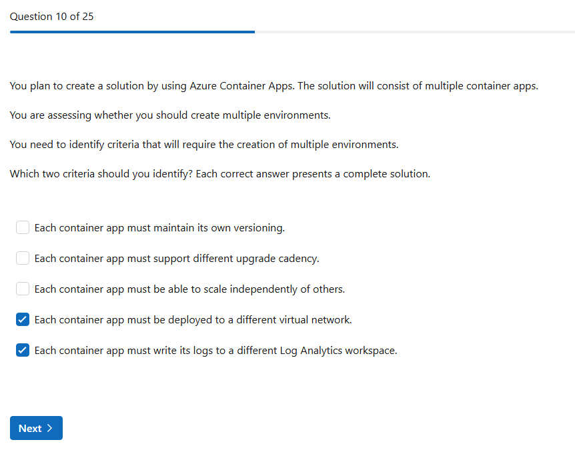Click the 'Which two criteria should you identify' text
The image size is (575, 476).
(219, 174)
